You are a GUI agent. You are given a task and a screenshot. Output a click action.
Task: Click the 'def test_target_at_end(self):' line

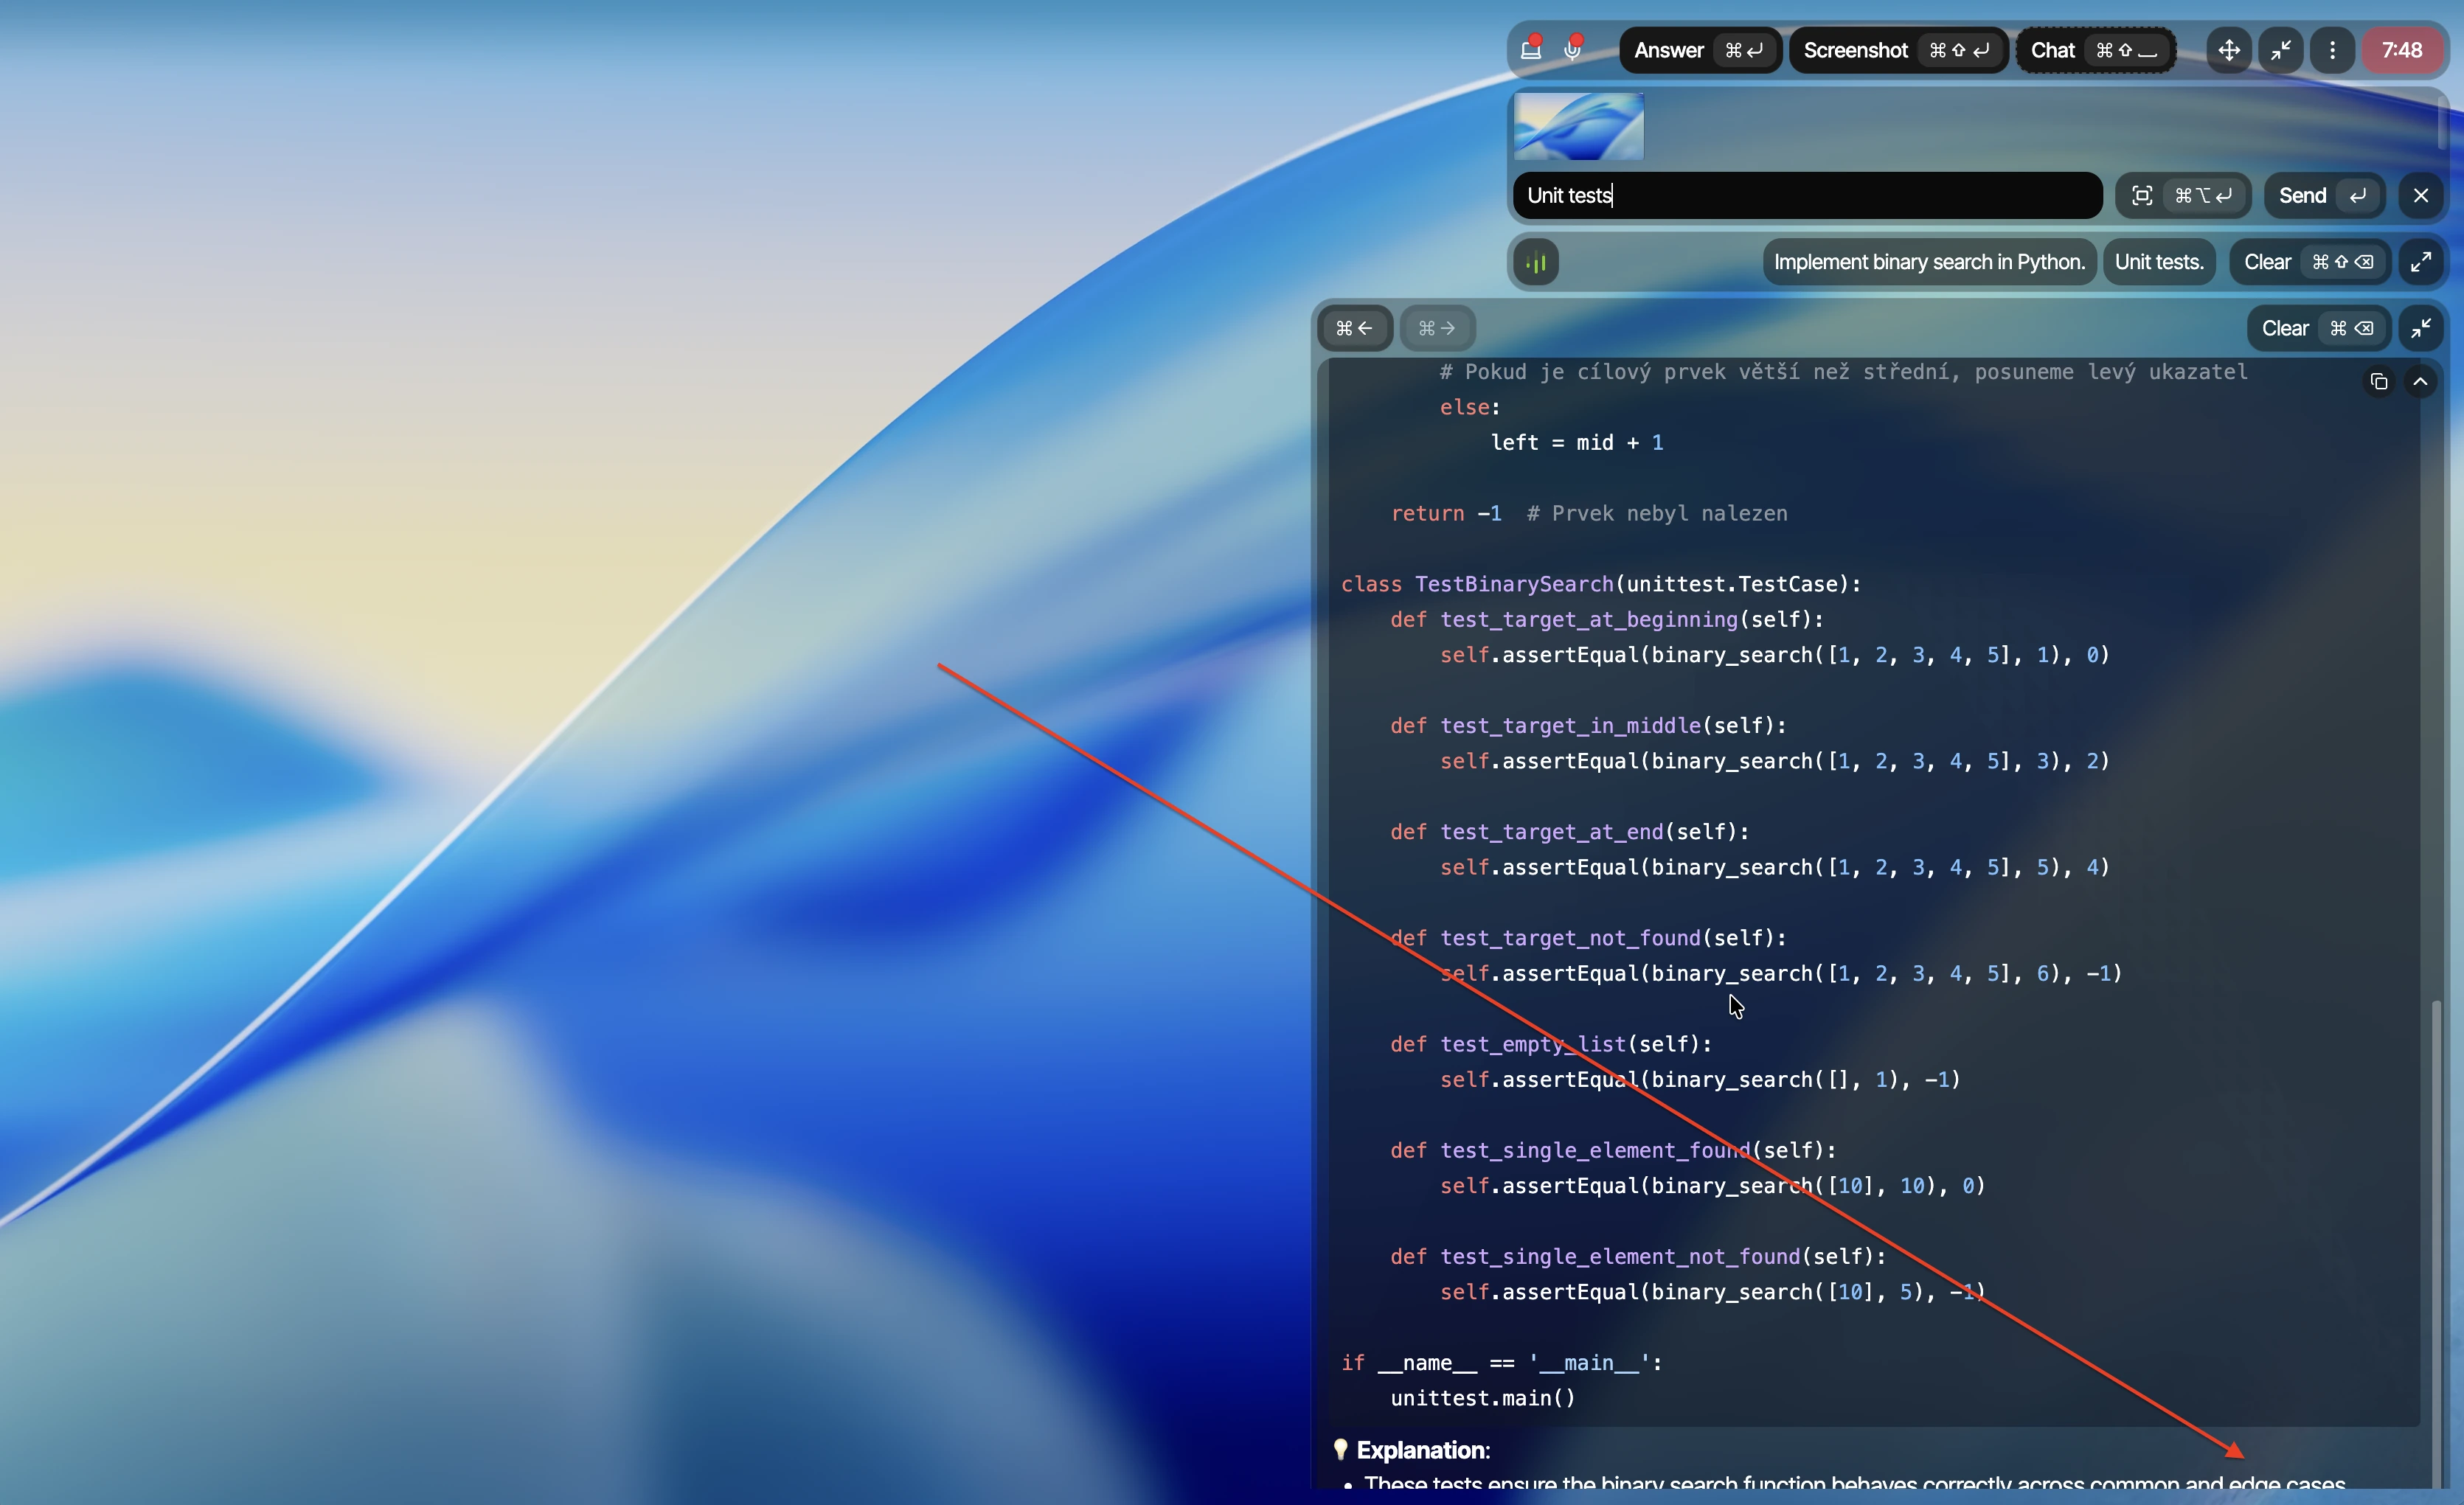click(1569, 831)
